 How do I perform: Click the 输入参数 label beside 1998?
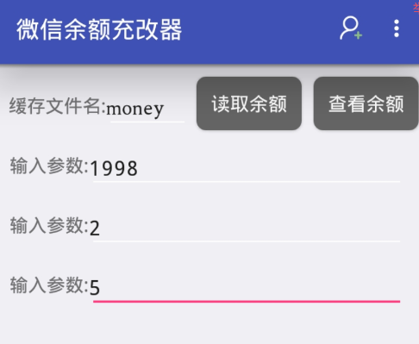click(49, 166)
